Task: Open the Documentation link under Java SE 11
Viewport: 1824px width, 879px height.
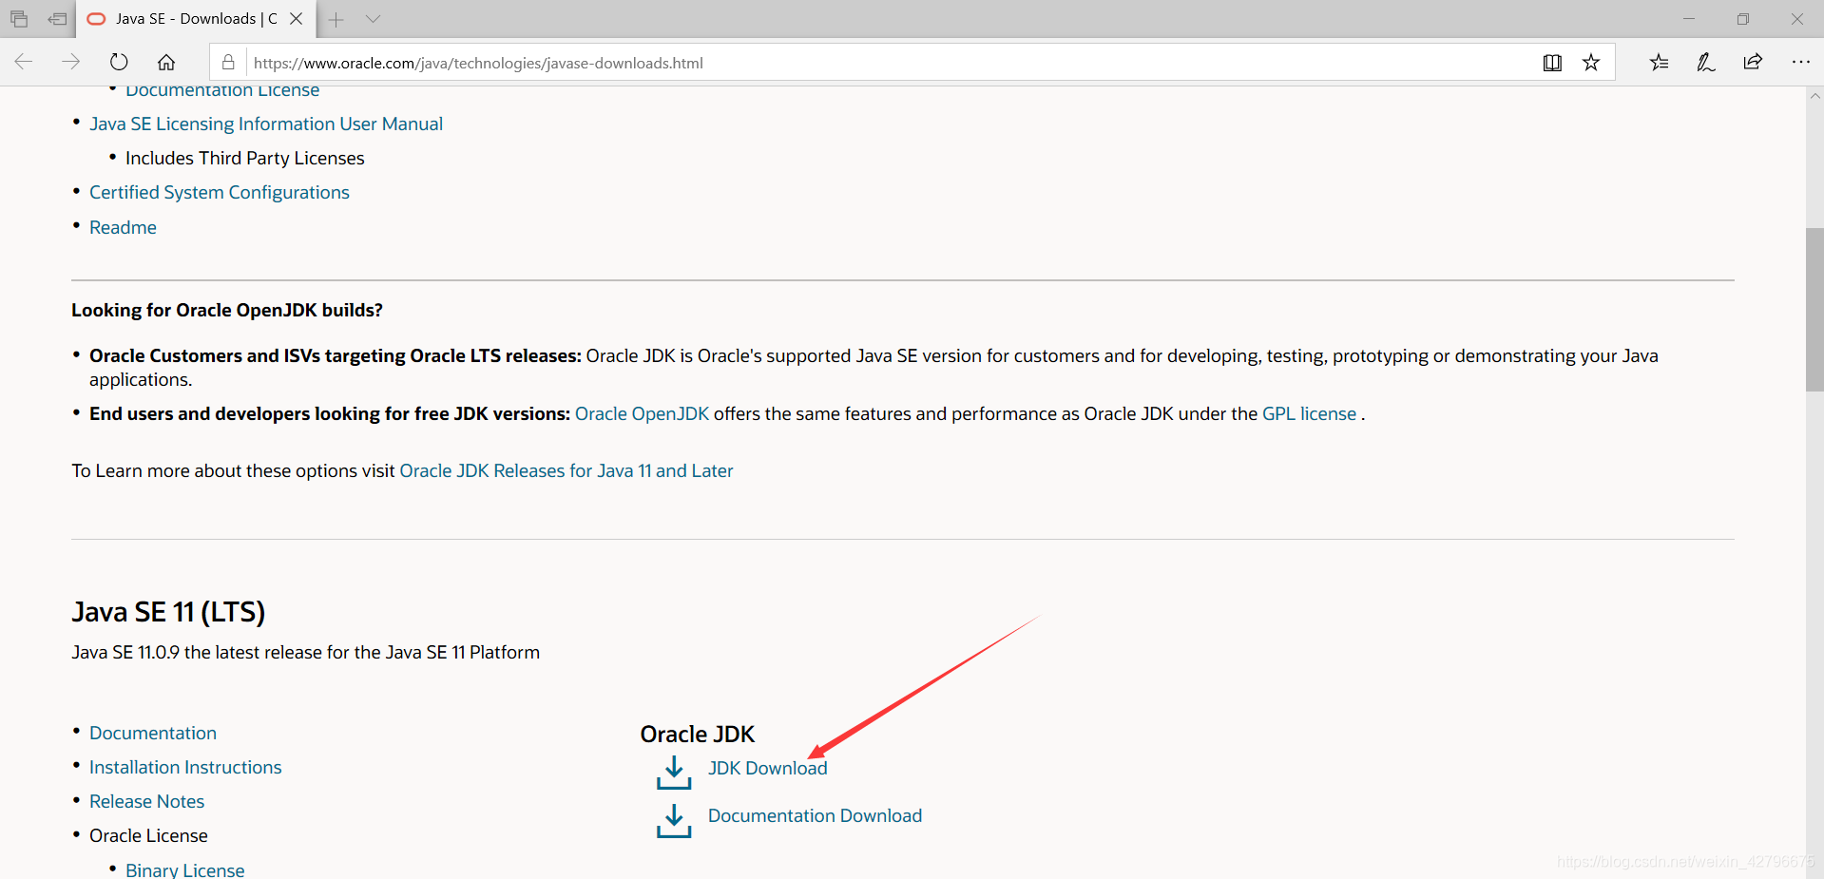Action: [x=153, y=733]
